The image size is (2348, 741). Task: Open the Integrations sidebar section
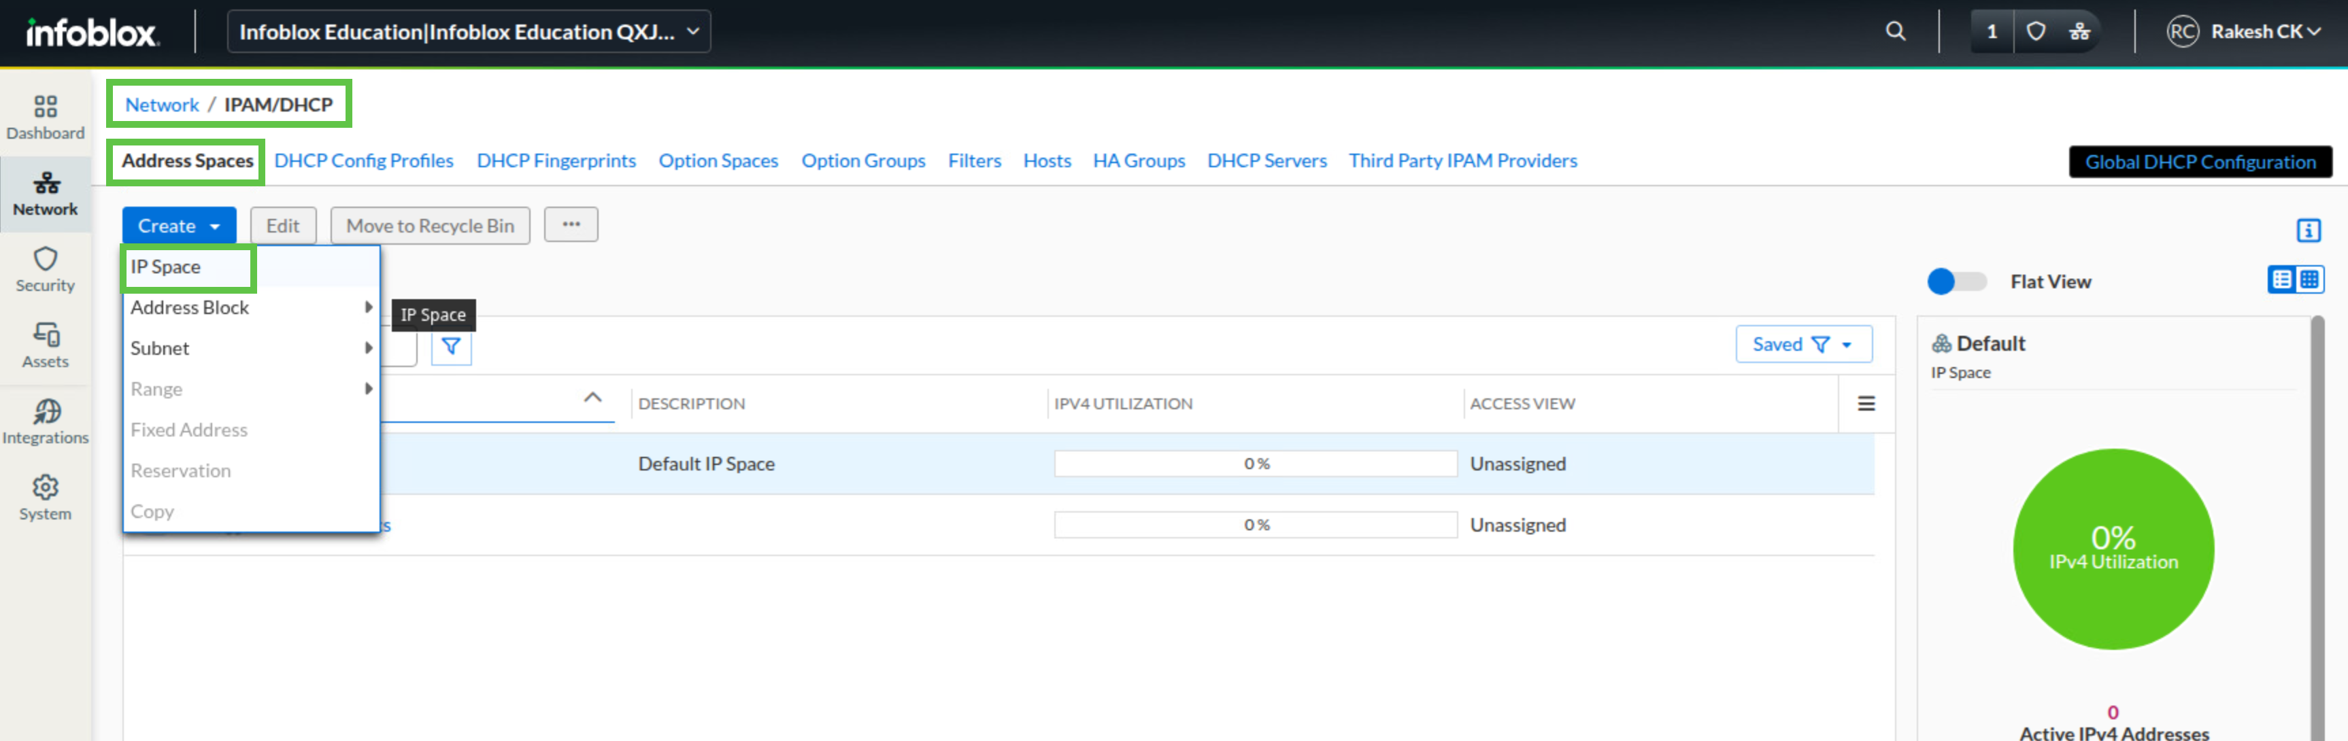click(45, 422)
